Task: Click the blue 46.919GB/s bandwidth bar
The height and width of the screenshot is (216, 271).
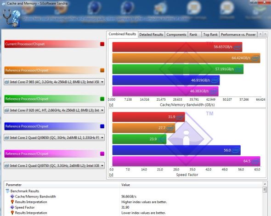Action: [166, 80]
